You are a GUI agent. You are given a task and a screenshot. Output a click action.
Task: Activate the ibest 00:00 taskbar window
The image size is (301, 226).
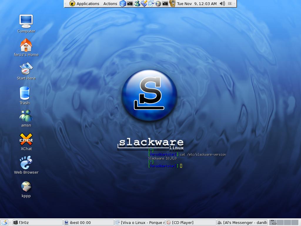89,222
